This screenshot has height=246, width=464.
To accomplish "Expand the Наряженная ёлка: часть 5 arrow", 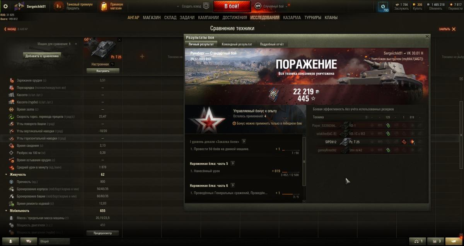I will [x=232, y=163].
